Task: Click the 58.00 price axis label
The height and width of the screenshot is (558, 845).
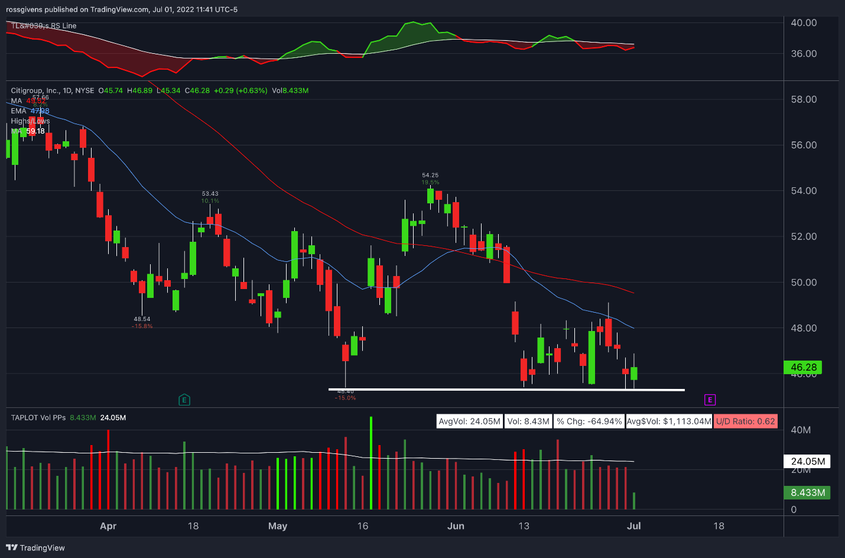Action: [804, 99]
